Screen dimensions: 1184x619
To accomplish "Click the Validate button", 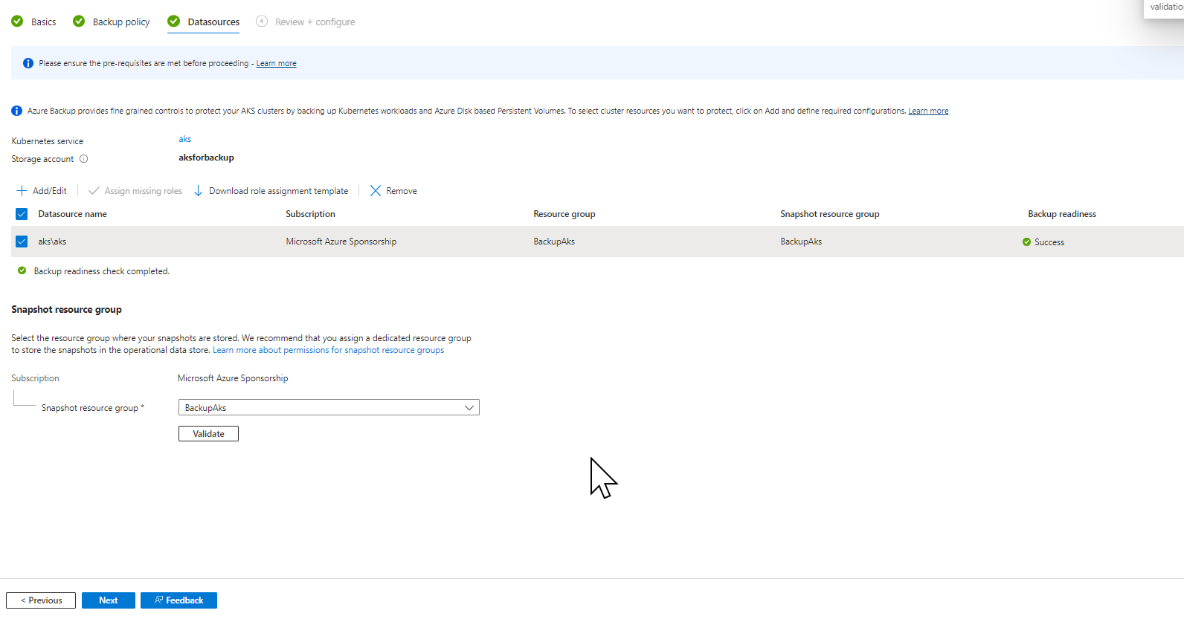I will pyautogui.click(x=208, y=434).
